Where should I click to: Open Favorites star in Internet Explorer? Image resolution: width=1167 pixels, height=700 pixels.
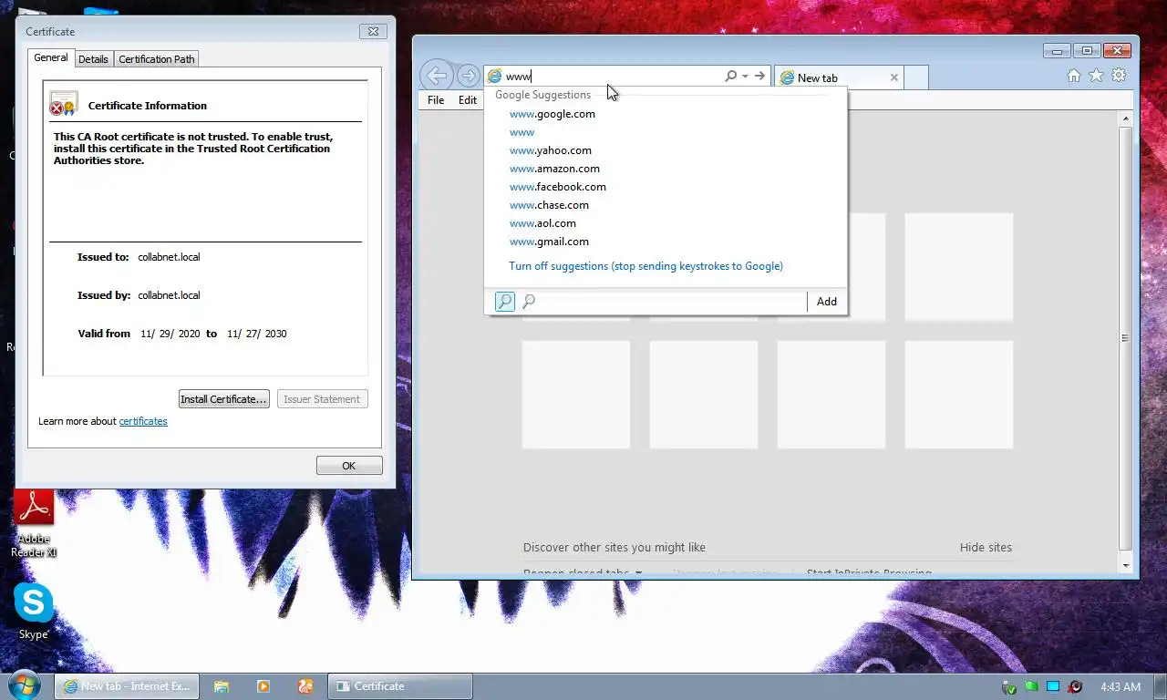[x=1096, y=76]
